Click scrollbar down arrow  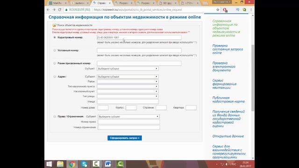[253, 158]
